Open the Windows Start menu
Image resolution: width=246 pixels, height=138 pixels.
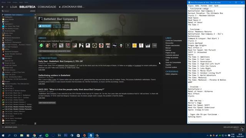click(x=3, y=135)
